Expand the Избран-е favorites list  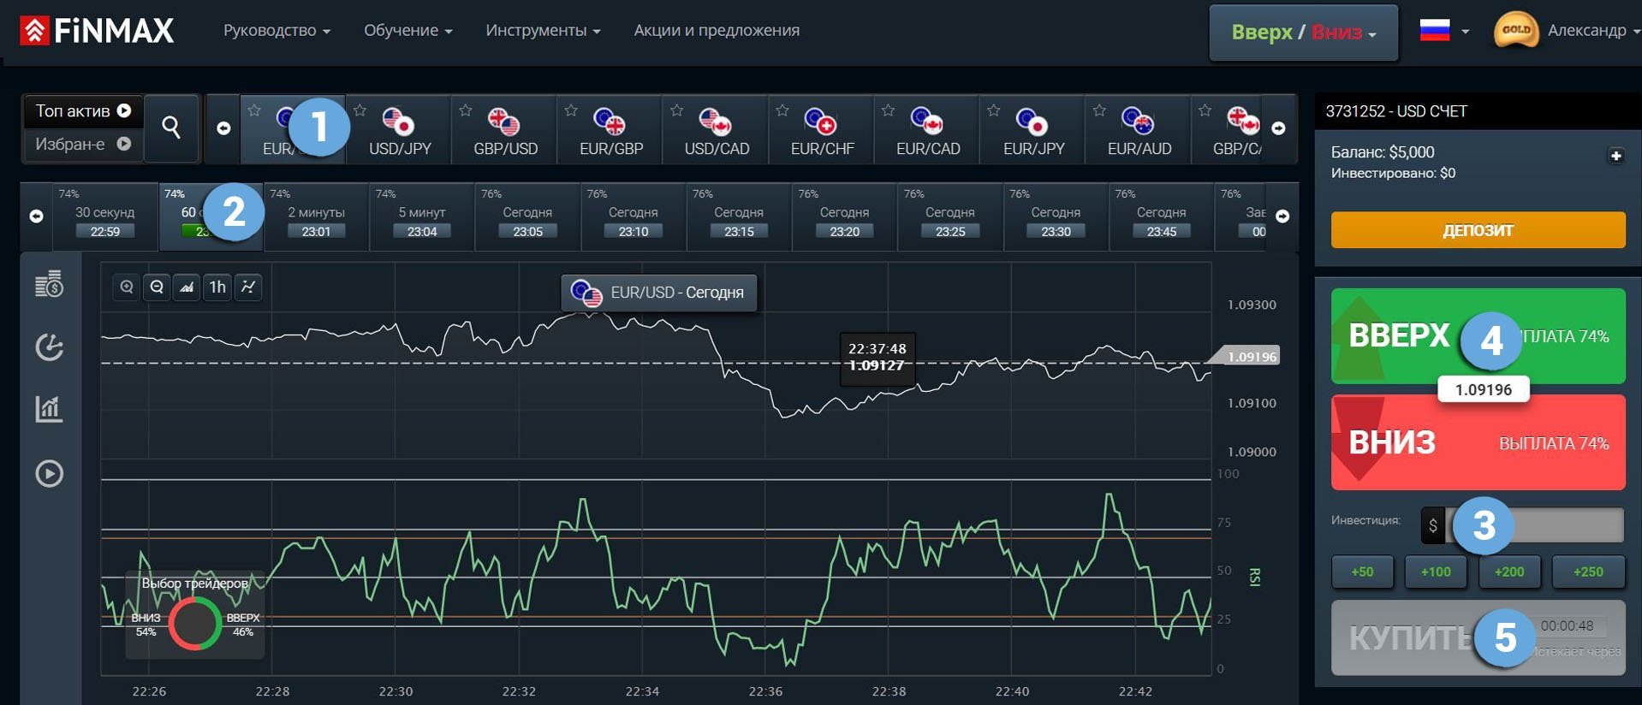tap(83, 144)
